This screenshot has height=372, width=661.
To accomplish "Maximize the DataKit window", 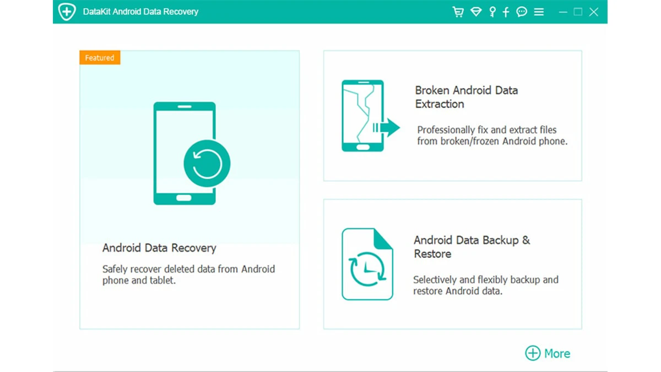I will pos(578,12).
